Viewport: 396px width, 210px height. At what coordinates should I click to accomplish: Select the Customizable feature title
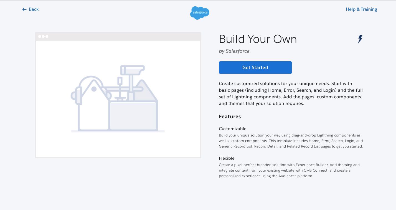[232, 129]
